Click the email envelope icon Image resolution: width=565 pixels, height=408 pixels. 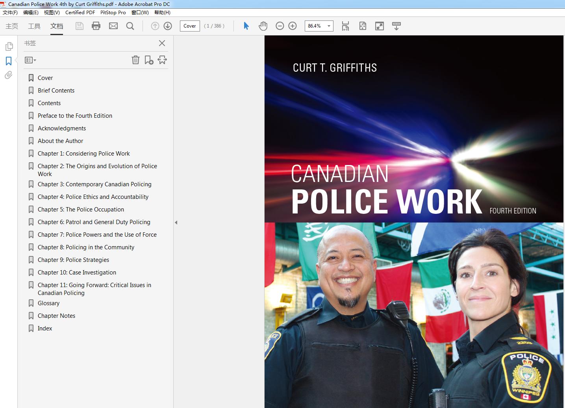pyautogui.click(x=113, y=26)
